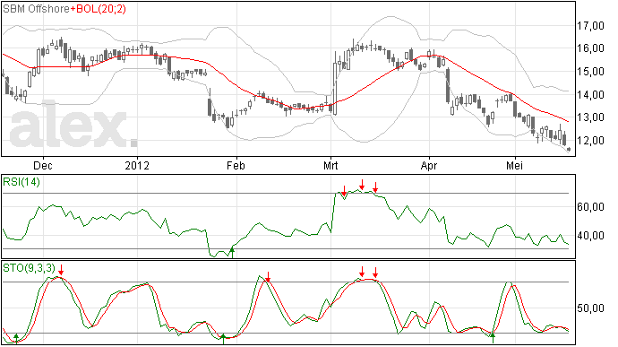Click the STO(9,3,3) panel label

point(29,268)
